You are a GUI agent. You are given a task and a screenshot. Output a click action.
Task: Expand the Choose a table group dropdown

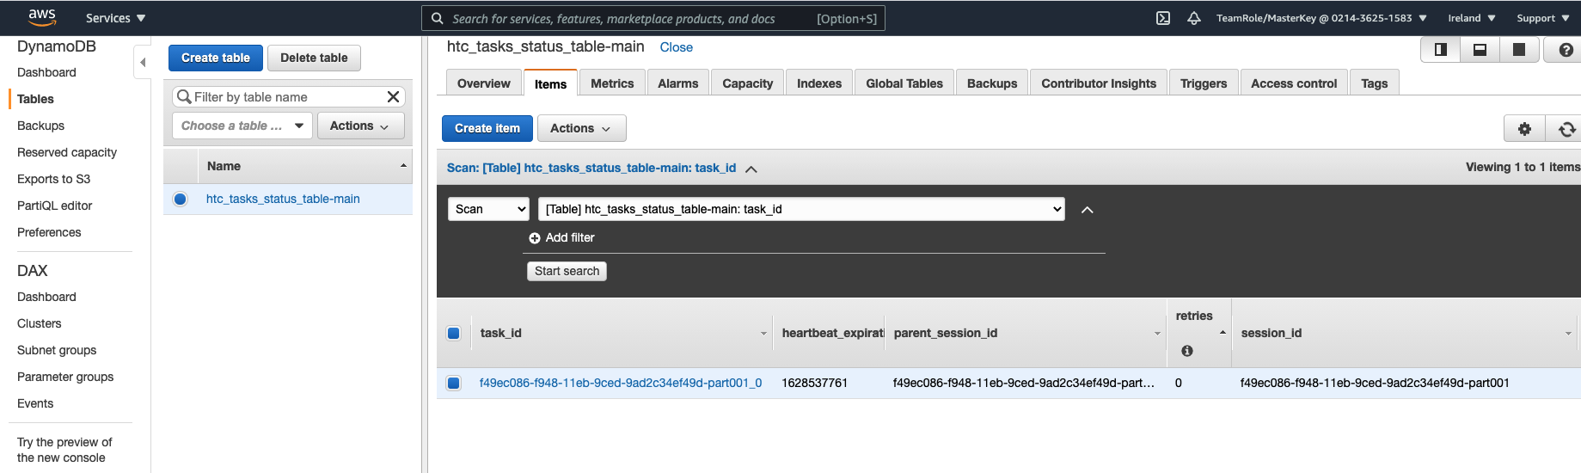[x=242, y=126]
